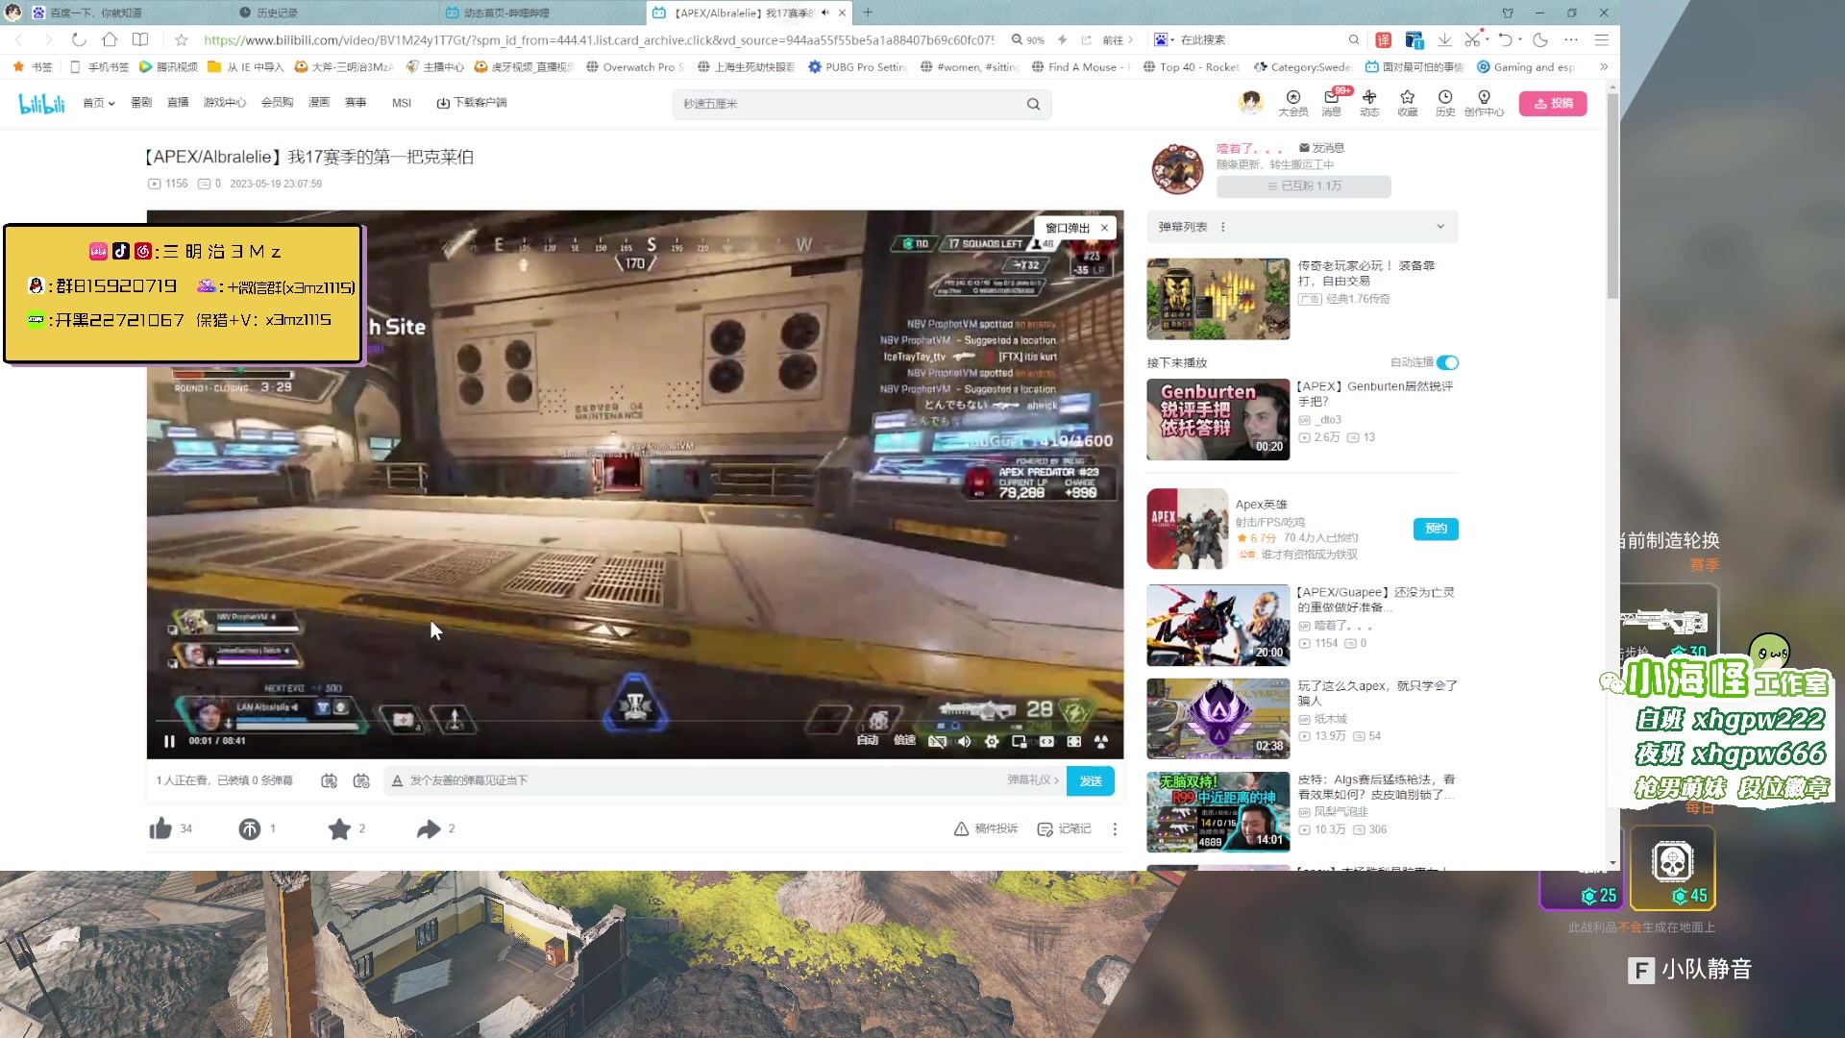The width and height of the screenshot is (1845, 1038).
Task: Open the browser downloads icon
Action: pyautogui.click(x=1444, y=39)
